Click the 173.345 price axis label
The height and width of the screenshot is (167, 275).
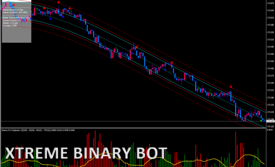point(270,83)
